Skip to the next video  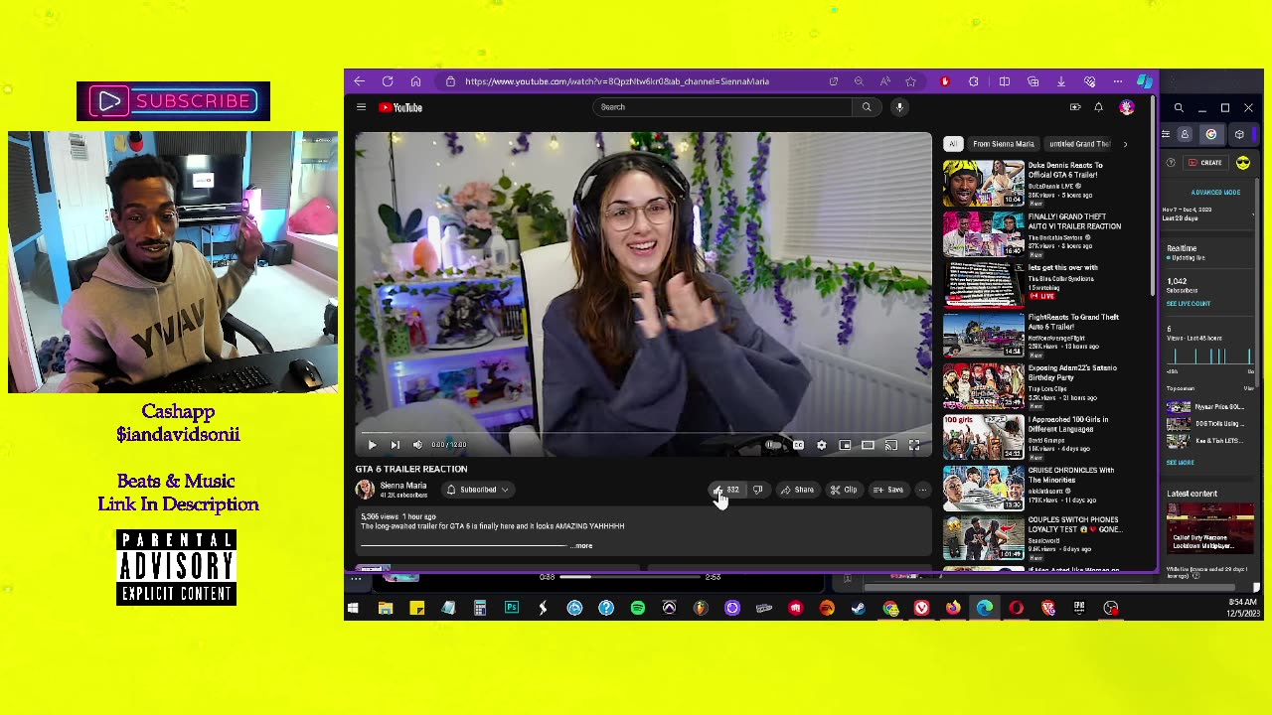click(x=395, y=445)
